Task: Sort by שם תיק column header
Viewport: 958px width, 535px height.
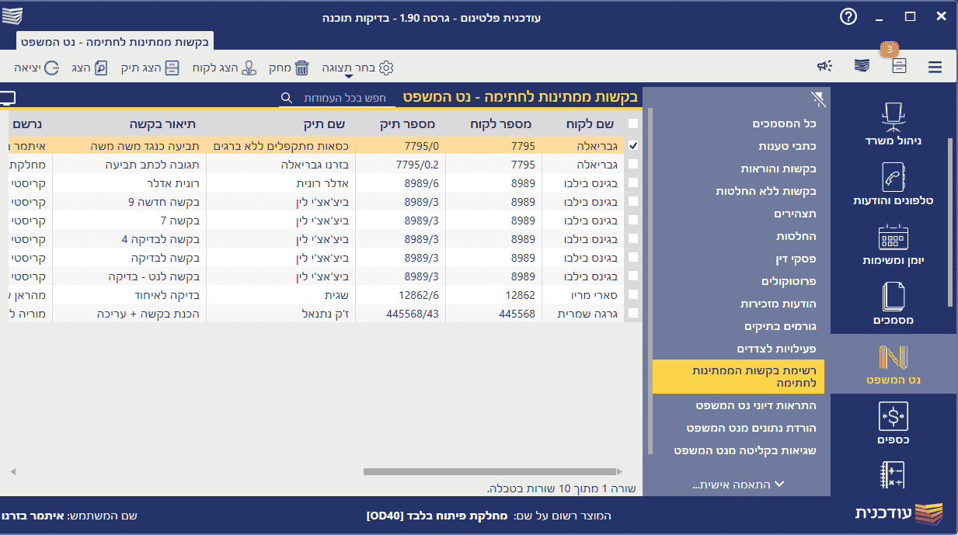Action: 324,124
